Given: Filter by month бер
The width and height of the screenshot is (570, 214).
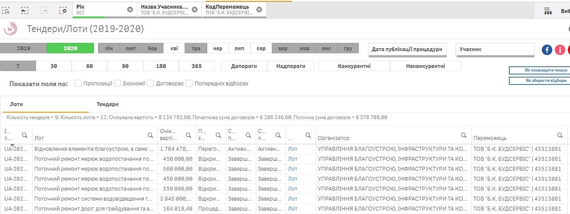Looking at the screenshot, I should [153, 49].
